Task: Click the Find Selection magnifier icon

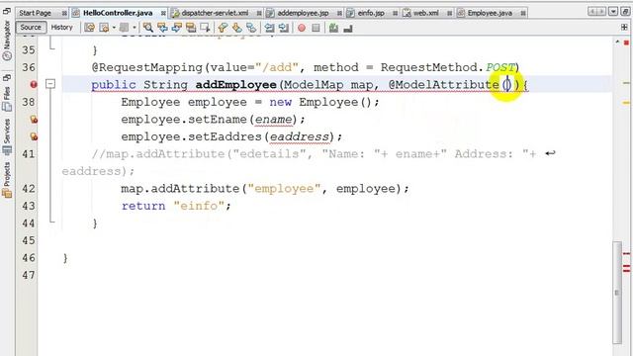Action: click(148, 28)
